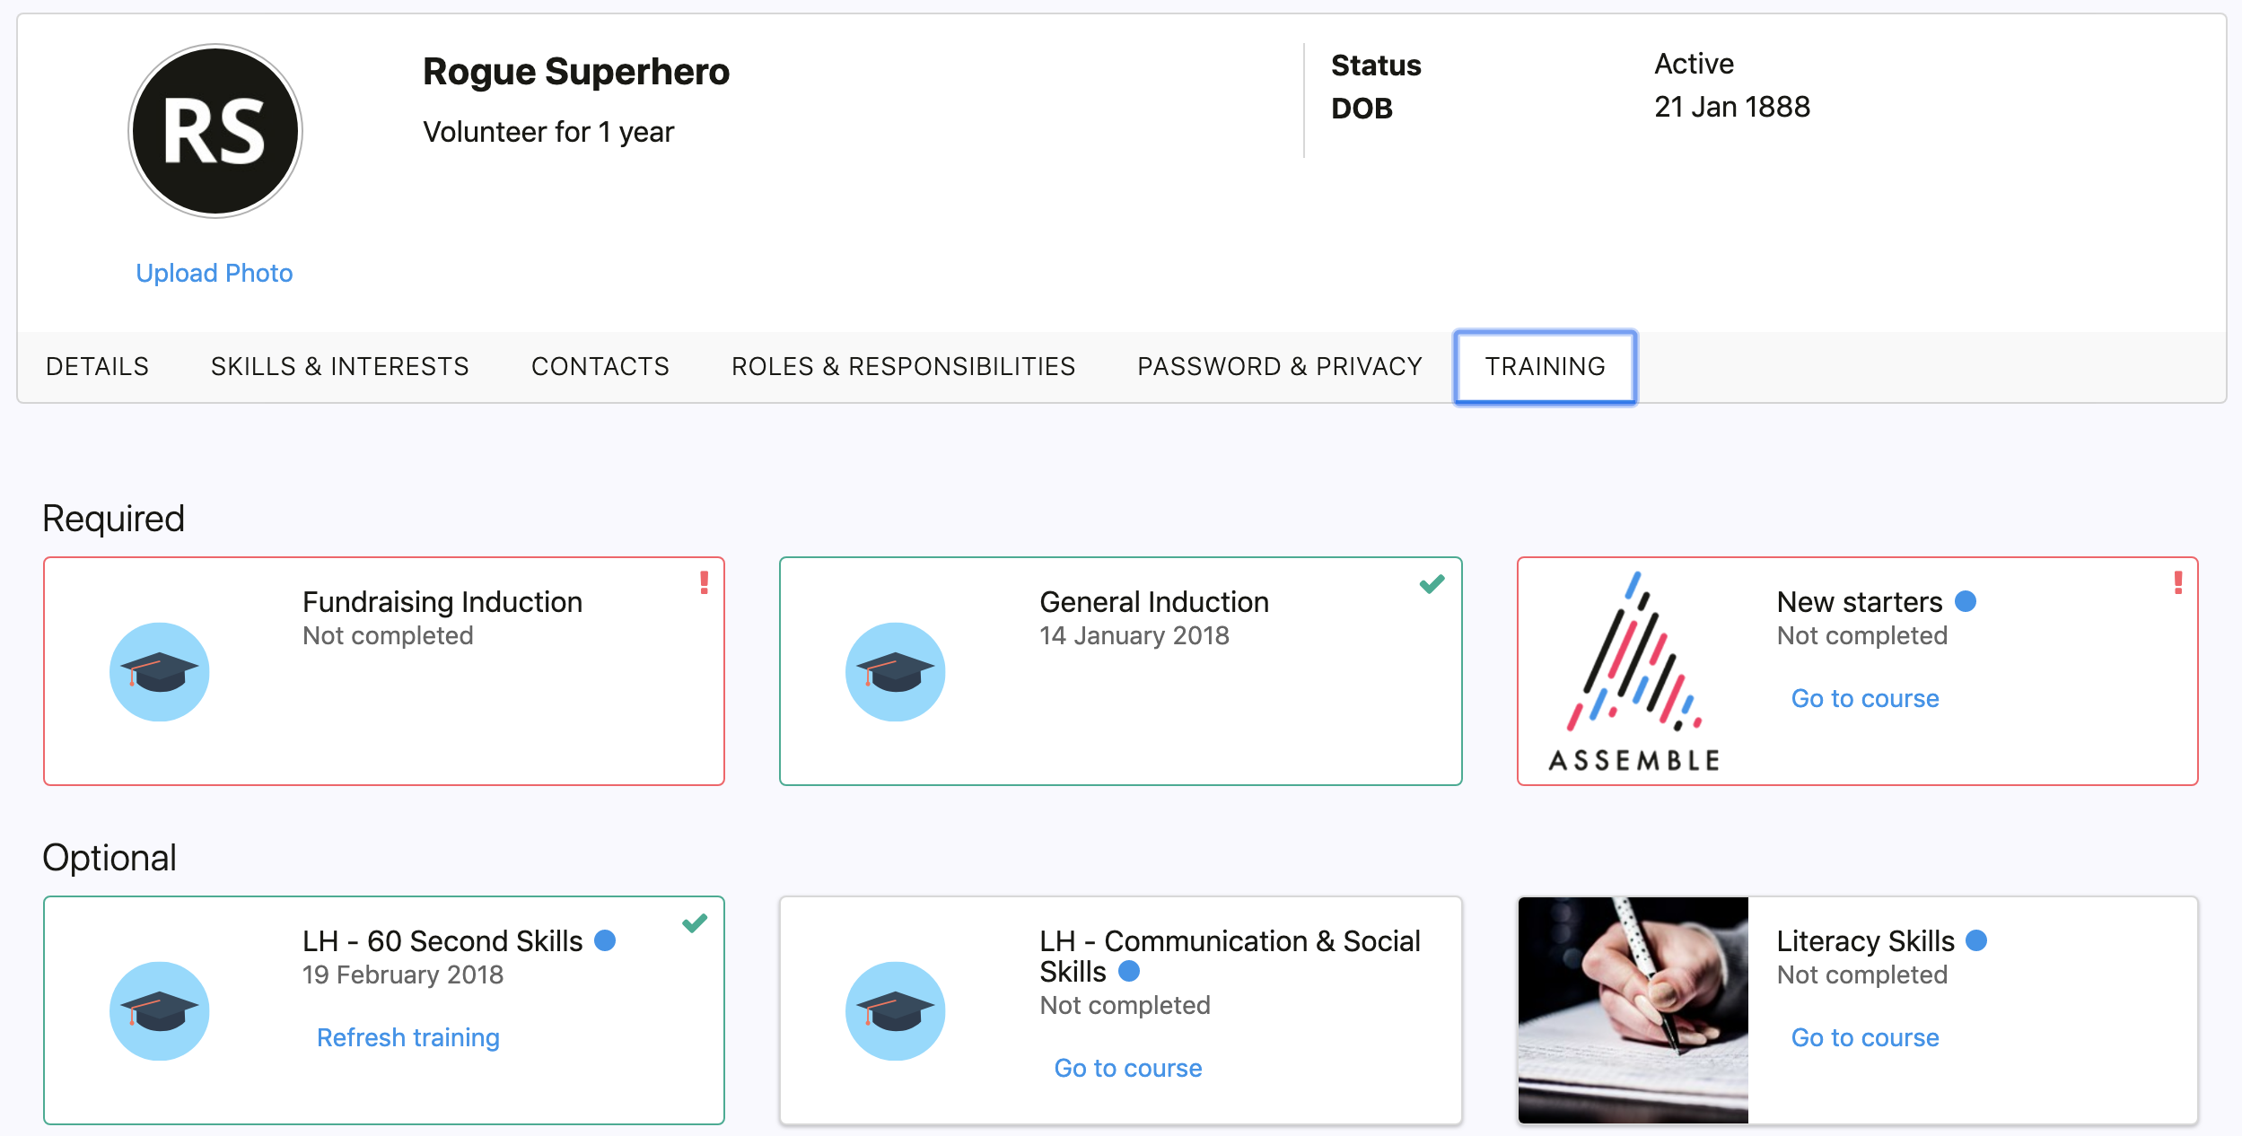This screenshot has height=1136, width=2242.
Task: Open the Skills & Interests tab
Action: tap(340, 366)
